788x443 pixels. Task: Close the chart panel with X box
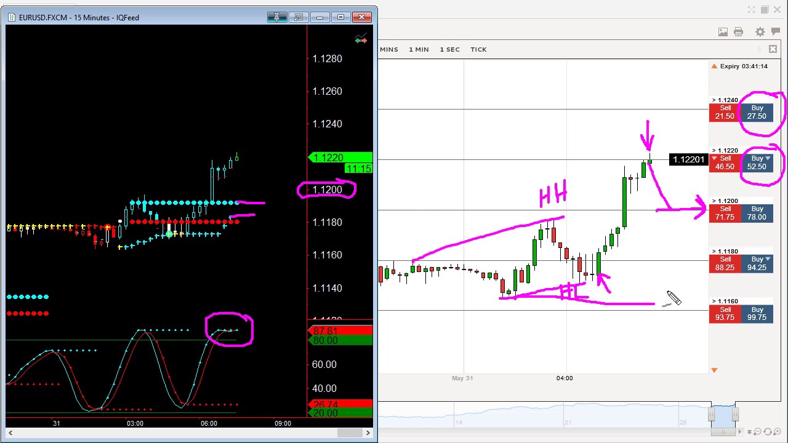point(773,49)
